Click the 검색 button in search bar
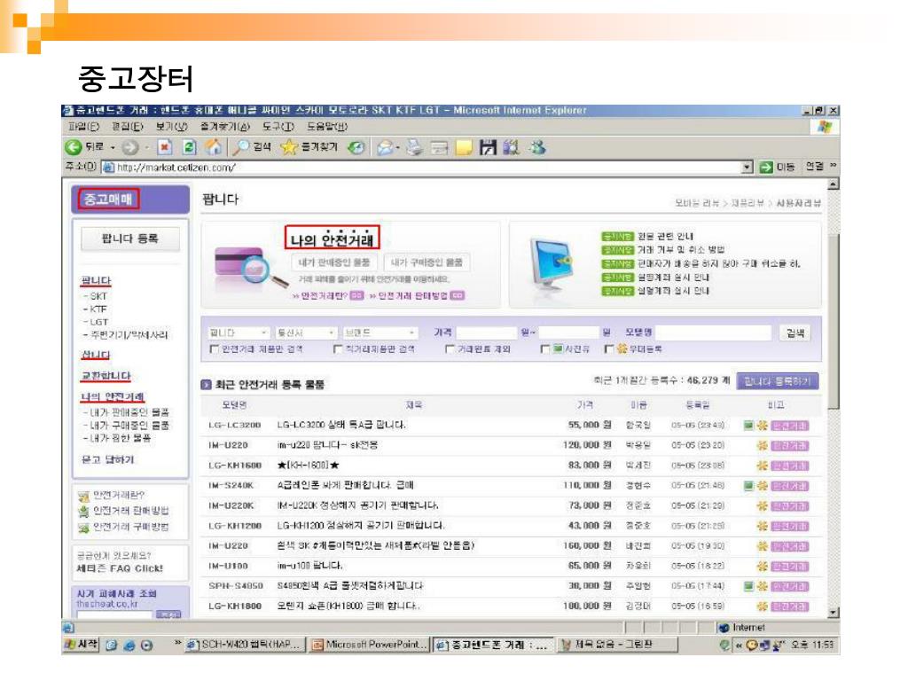908x681 pixels. click(x=795, y=333)
